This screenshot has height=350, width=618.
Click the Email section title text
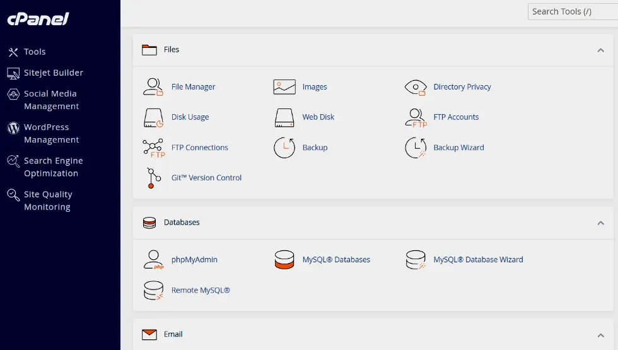173,335
